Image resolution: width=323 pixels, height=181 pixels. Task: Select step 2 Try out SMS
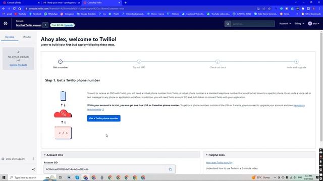(139, 64)
